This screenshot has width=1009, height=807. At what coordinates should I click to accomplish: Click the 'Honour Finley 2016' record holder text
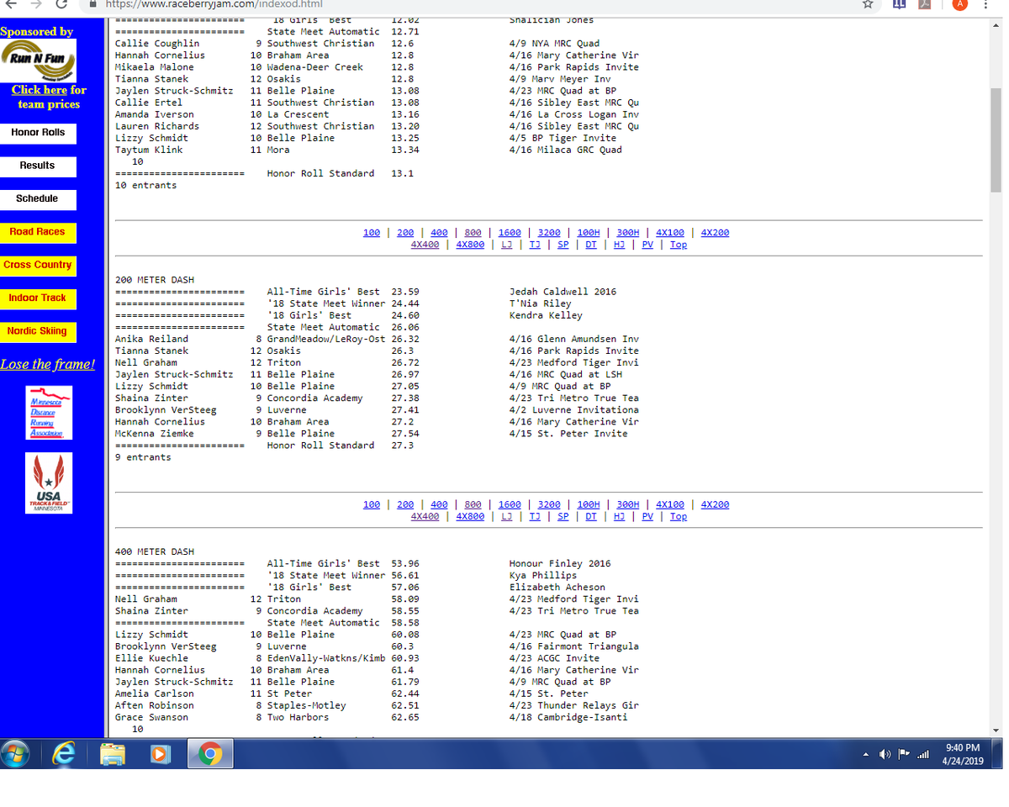point(560,564)
